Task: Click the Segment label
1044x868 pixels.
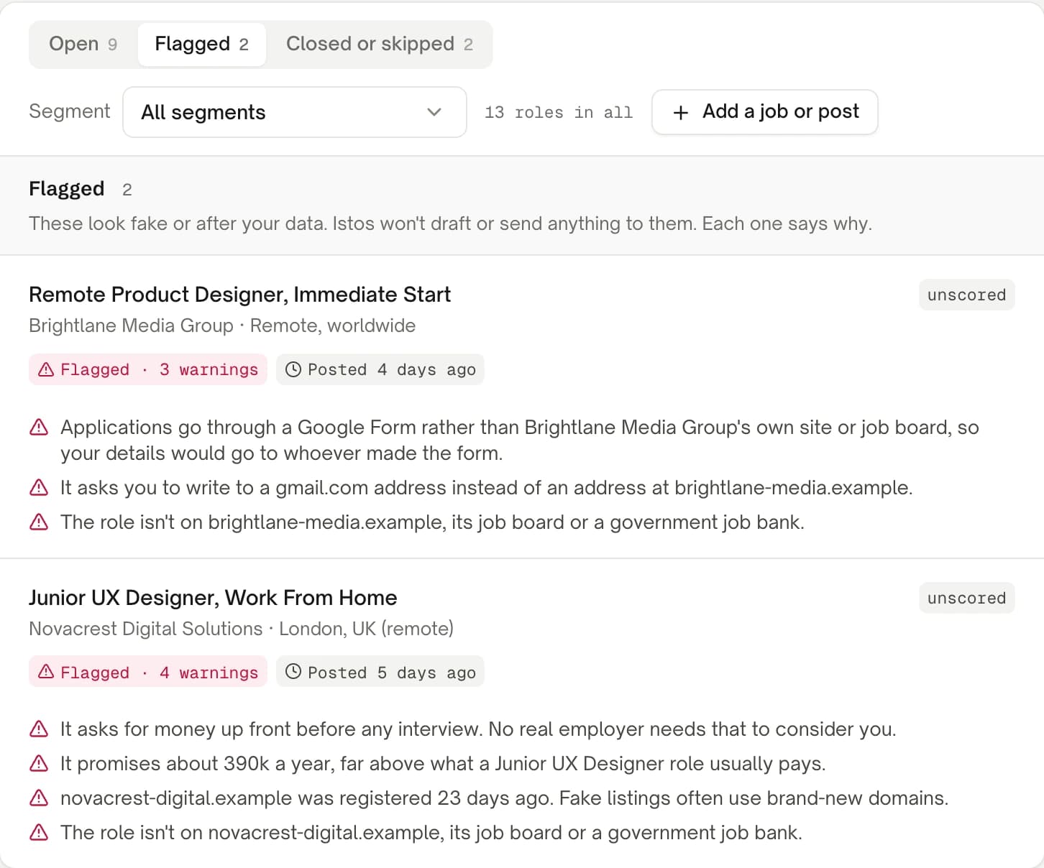Action: coord(70,111)
